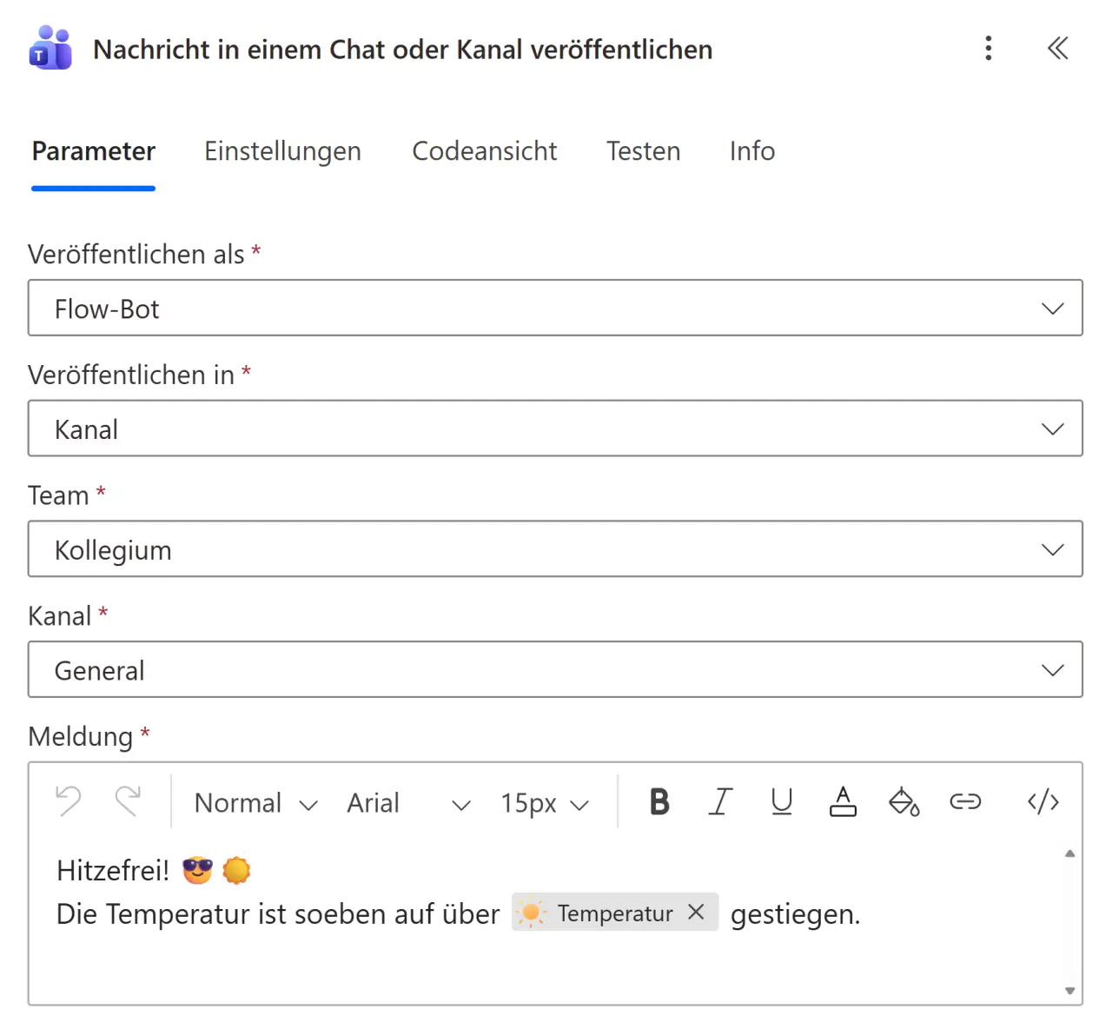The height and width of the screenshot is (1036, 1112).
Task: Open the Testen tab
Action: [643, 150]
